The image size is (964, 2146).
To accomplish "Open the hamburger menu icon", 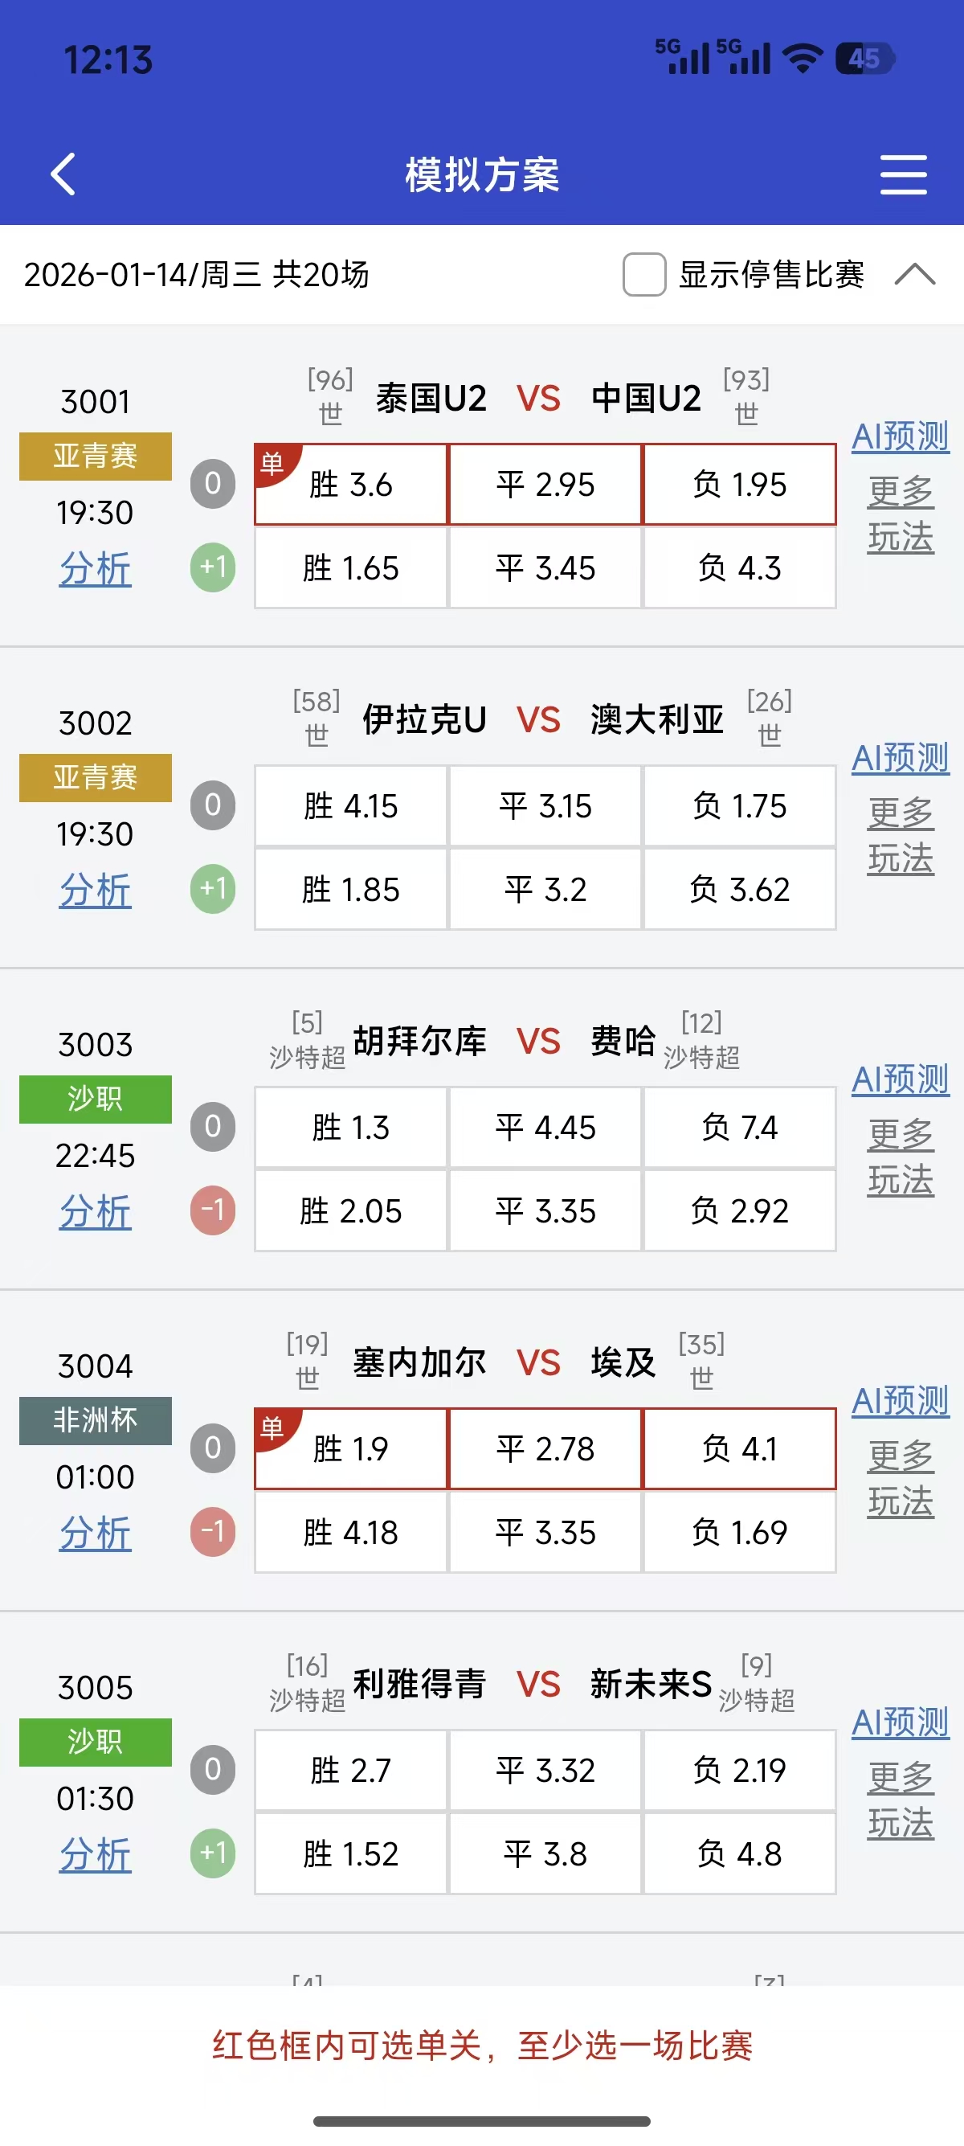I will pos(903,175).
